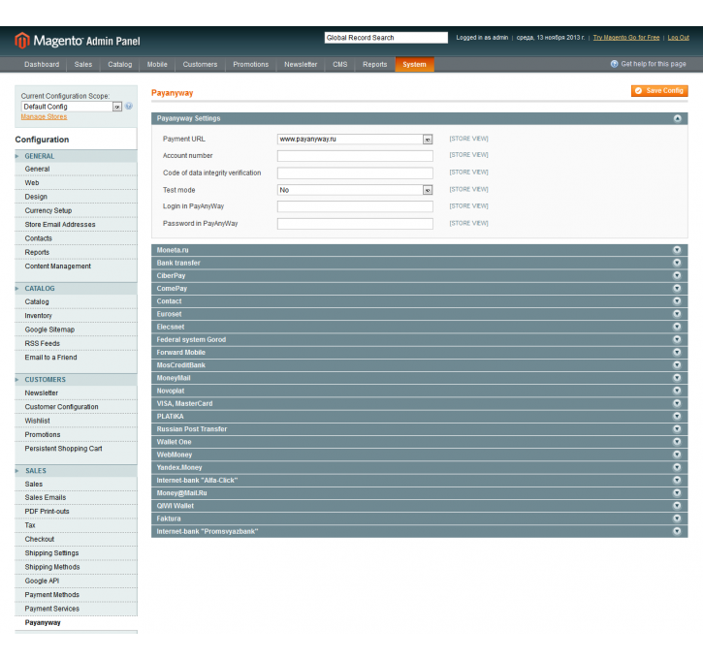Expand the PLATIKA arrow icon
This screenshot has width=703, height=659.
click(677, 416)
